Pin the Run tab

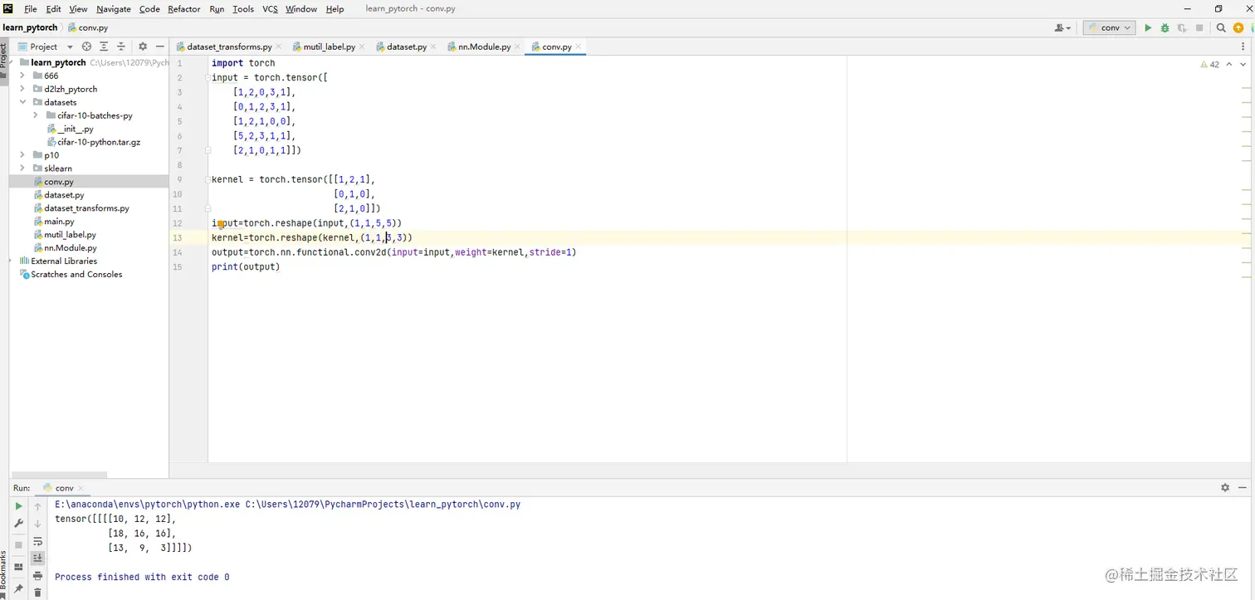(18, 588)
